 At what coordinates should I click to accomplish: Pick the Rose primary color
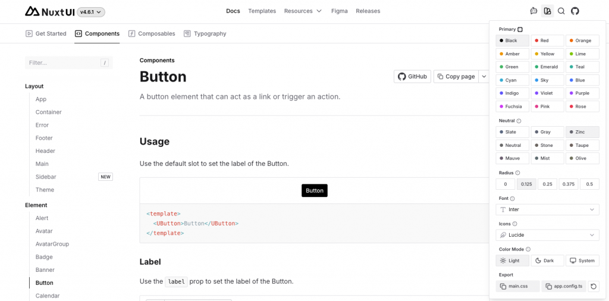[582, 106]
